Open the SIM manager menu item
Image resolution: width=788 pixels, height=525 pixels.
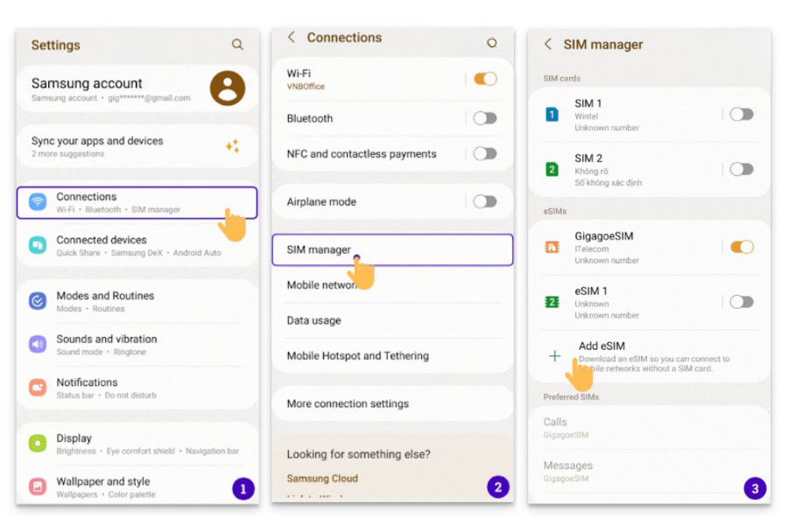[392, 249]
